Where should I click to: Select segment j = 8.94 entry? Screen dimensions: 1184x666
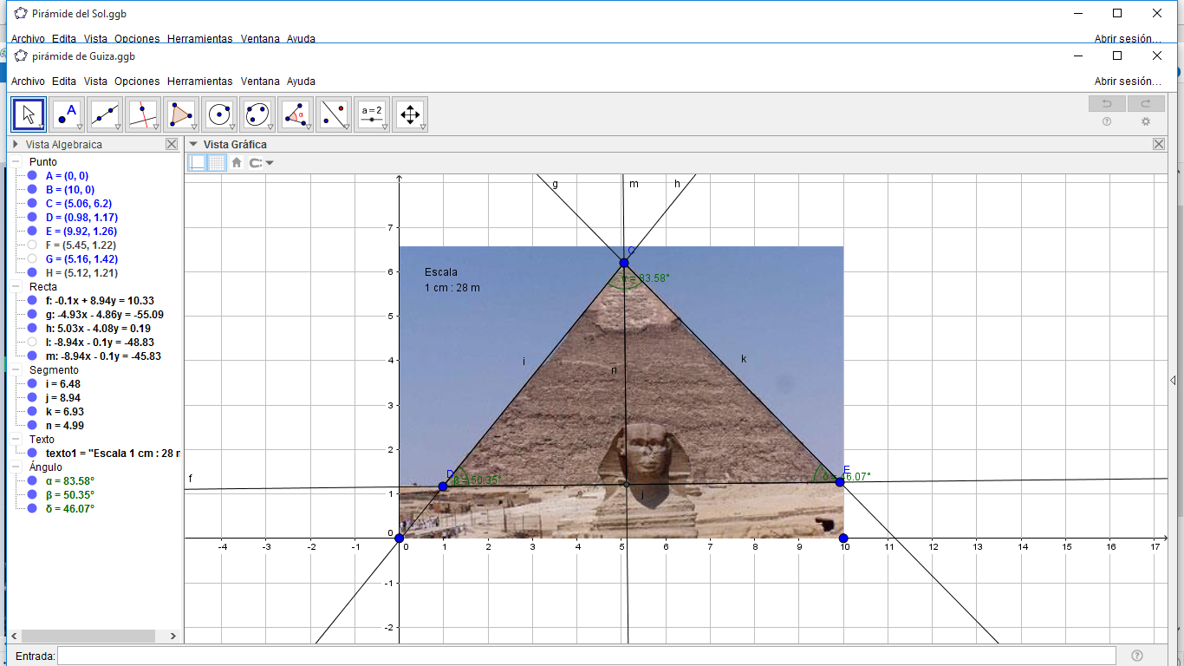click(x=65, y=398)
